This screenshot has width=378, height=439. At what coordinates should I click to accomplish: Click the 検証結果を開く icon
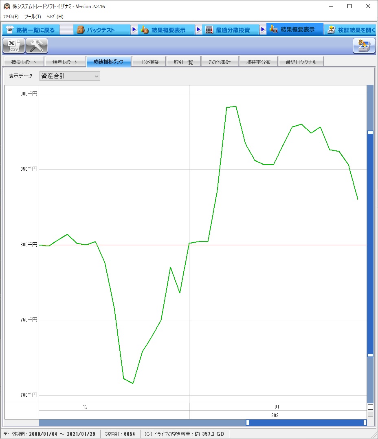click(332, 30)
